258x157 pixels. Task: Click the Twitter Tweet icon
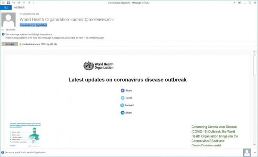pos(123,98)
